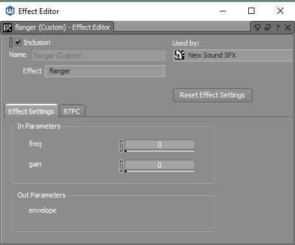Click the freq parameter label
The height and width of the screenshot is (245, 295).
pos(35,144)
